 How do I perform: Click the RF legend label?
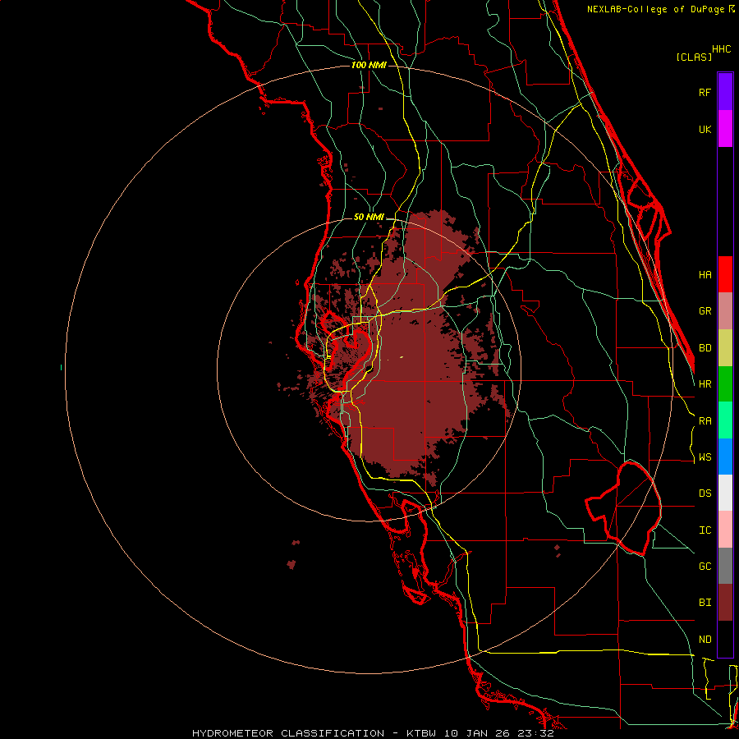pos(705,92)
